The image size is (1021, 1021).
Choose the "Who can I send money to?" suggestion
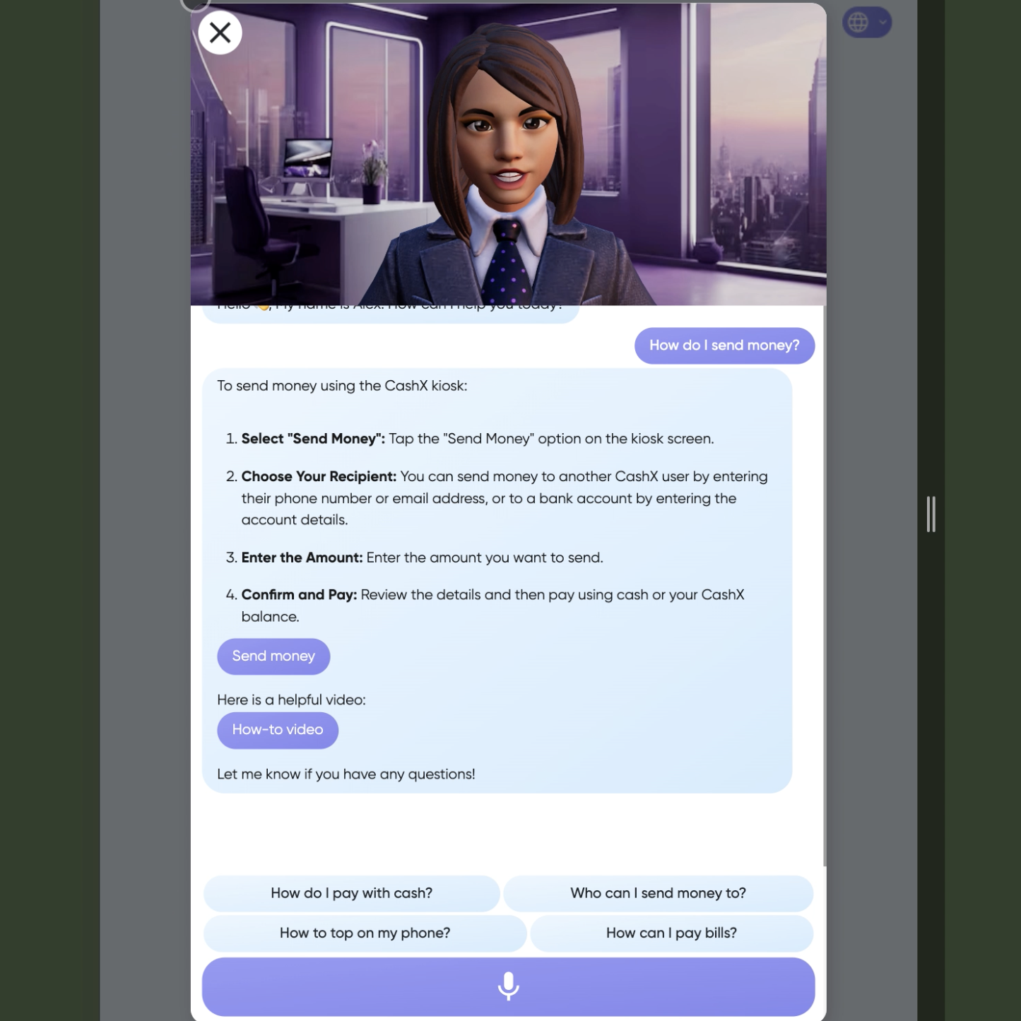(x=658, y=893)
